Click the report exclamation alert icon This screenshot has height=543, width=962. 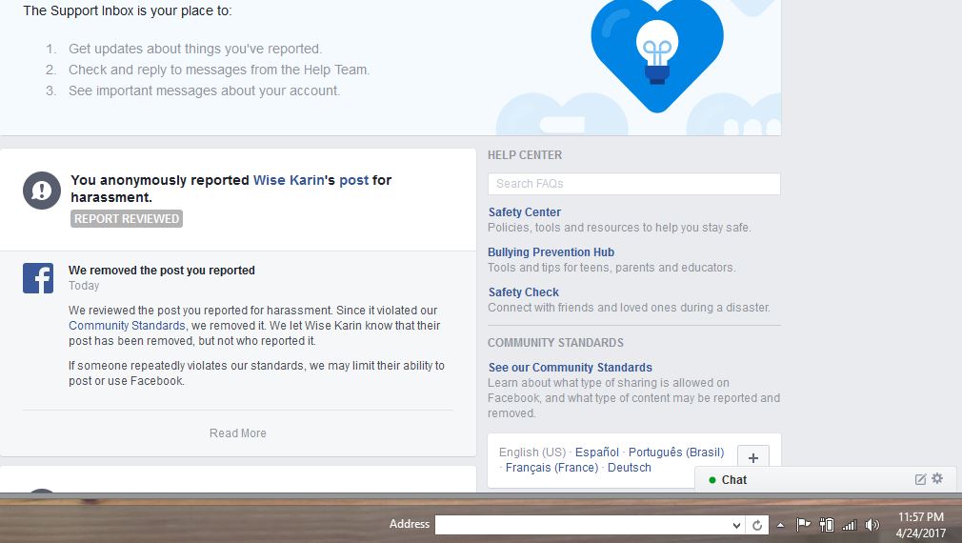tap(42, 191)
